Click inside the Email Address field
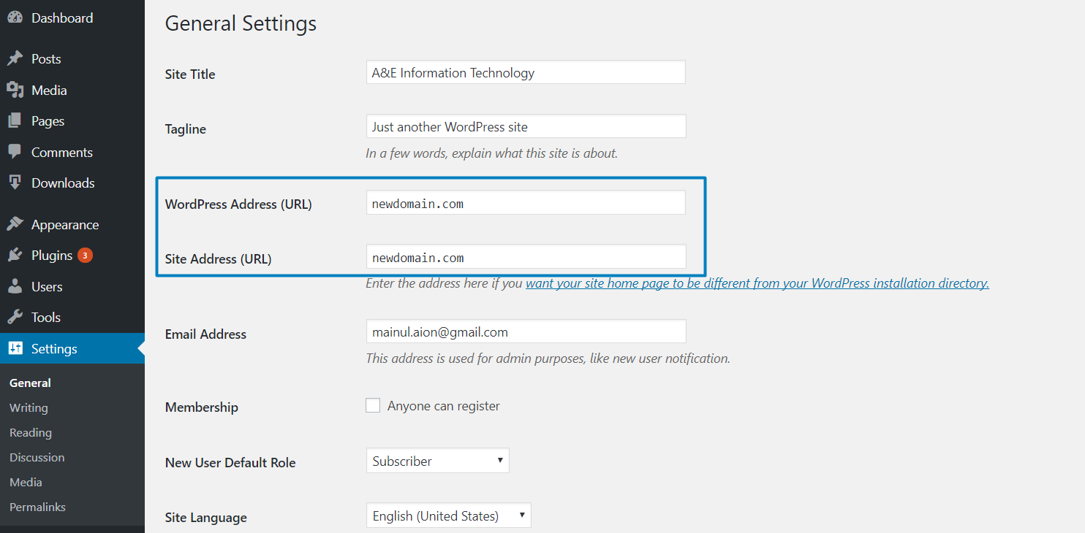 coord(525,331)
